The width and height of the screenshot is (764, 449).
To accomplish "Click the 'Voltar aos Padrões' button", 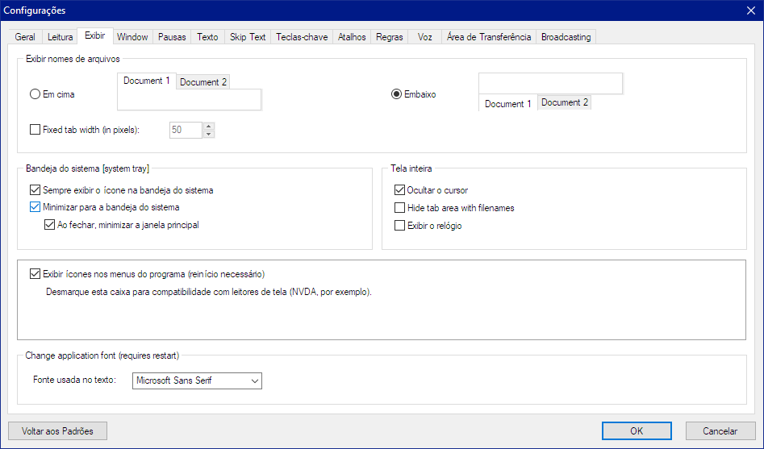I will (x=57, y=431).
